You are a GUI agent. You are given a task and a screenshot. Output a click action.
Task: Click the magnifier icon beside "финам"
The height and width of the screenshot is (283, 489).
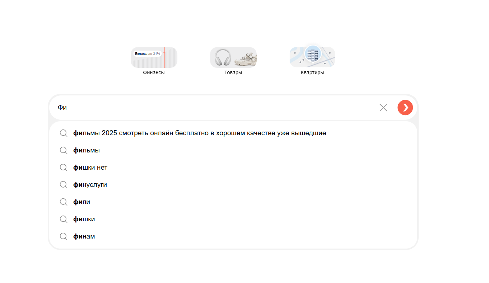[64, 236]
